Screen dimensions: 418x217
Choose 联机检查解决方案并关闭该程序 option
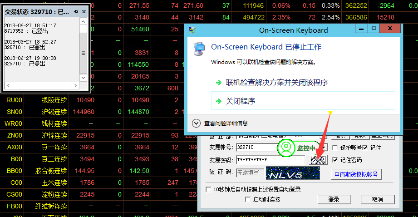click(277, 83)
